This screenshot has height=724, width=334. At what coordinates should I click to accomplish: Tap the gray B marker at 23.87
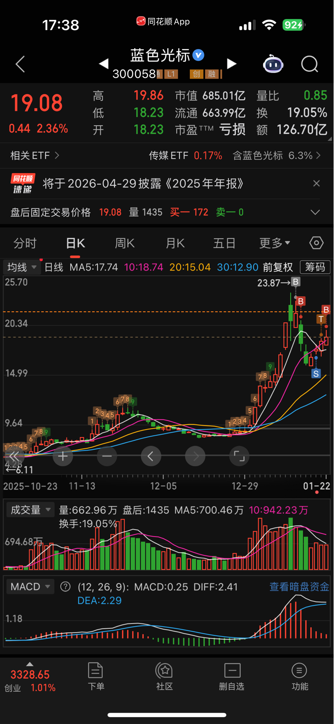click(x=296, y=282)
